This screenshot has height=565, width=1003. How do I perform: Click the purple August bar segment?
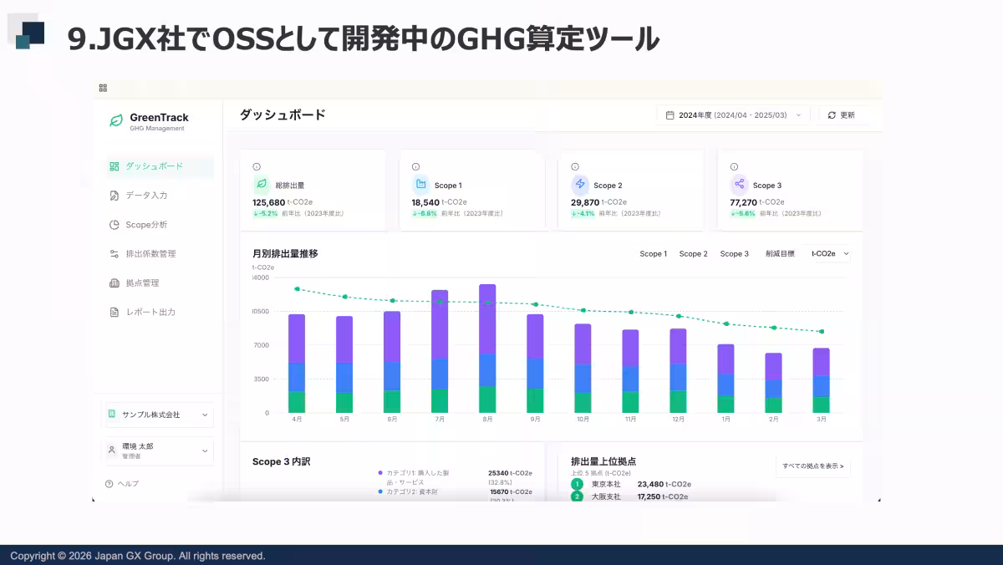coord(487,319)
